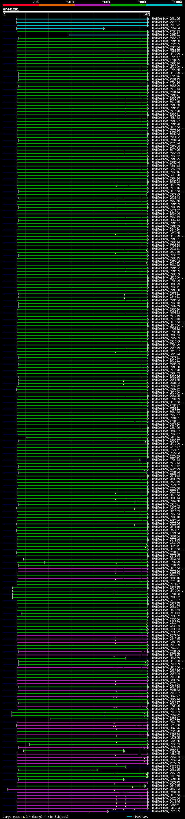Select the UniRef100_A3BCK5 label

pos(166,754)
